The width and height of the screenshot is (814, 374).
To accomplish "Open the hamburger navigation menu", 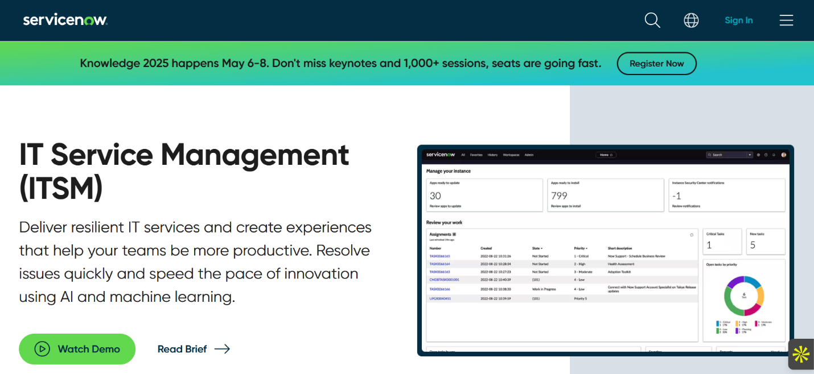I will coord(787,20).
